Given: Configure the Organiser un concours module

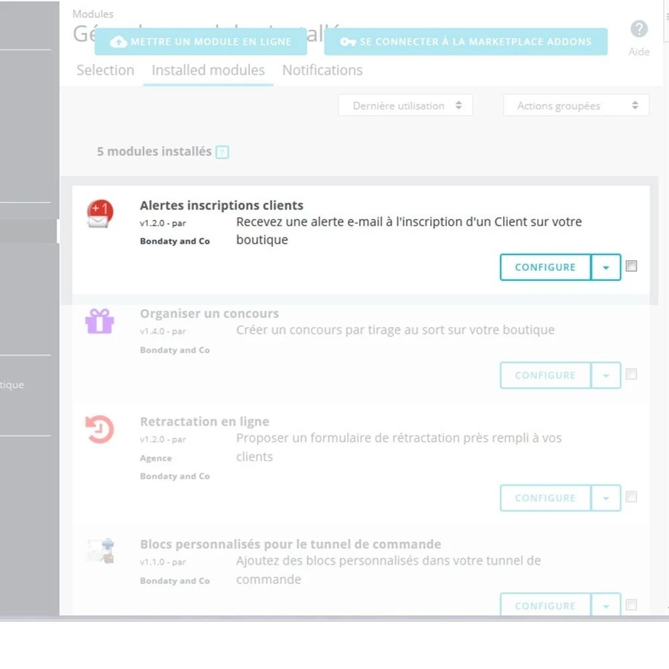Looking at the screenshot, I should point(545,375).
